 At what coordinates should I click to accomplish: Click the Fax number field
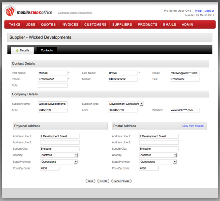185,79
